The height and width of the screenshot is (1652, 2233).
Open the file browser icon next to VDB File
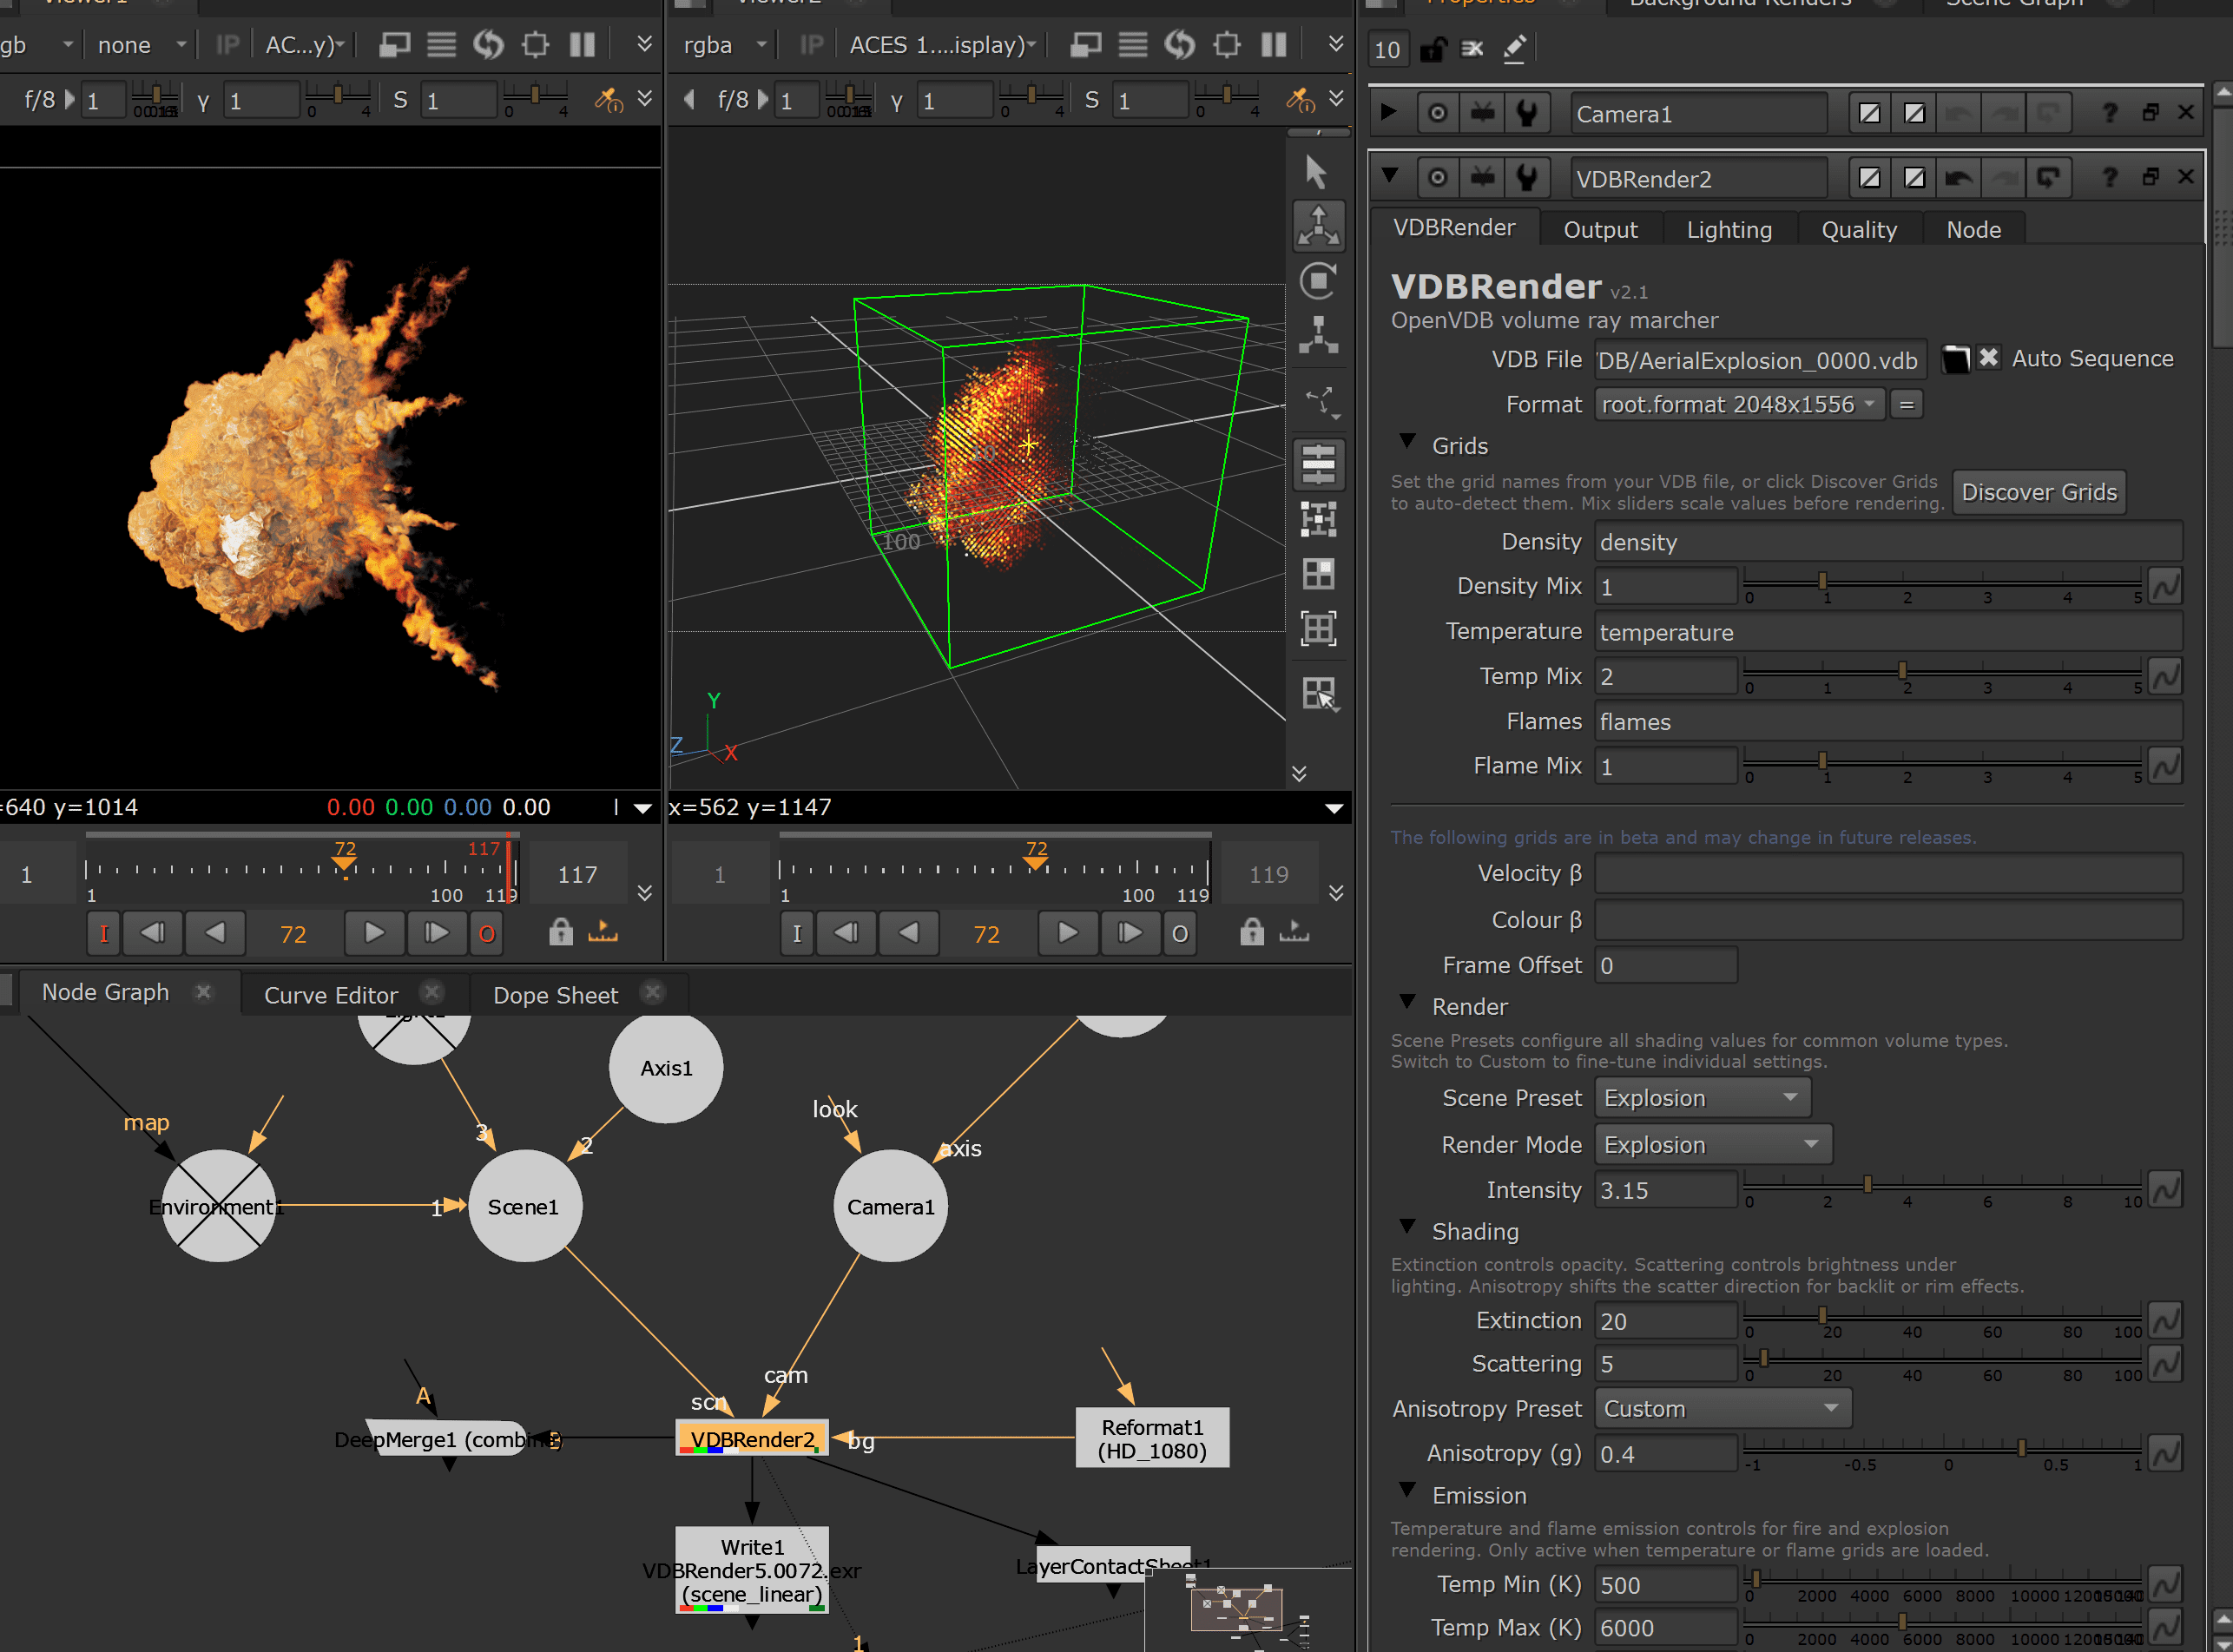tap(1955, 358)
